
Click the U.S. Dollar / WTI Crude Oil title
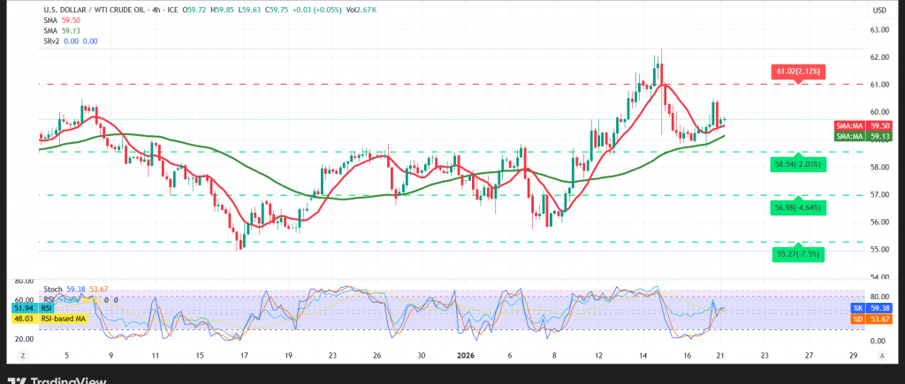click(x=97, y=9)
